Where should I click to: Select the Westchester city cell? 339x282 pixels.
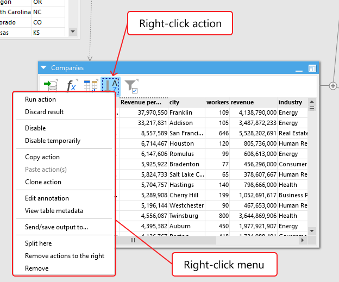[x=186, y=205]
